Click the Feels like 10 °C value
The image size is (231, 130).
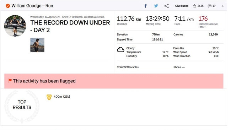pyautogui.click(x=215, y=48)
